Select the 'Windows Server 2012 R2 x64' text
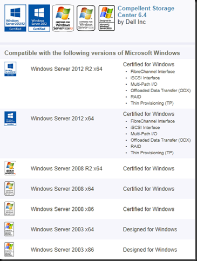The height and width of the screenshot is (261, 197). (x=66, y=69)
